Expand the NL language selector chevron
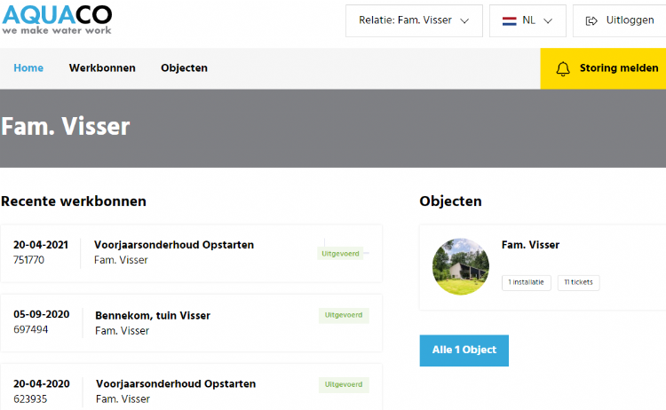The image size is (666, 410). [549, 20]
